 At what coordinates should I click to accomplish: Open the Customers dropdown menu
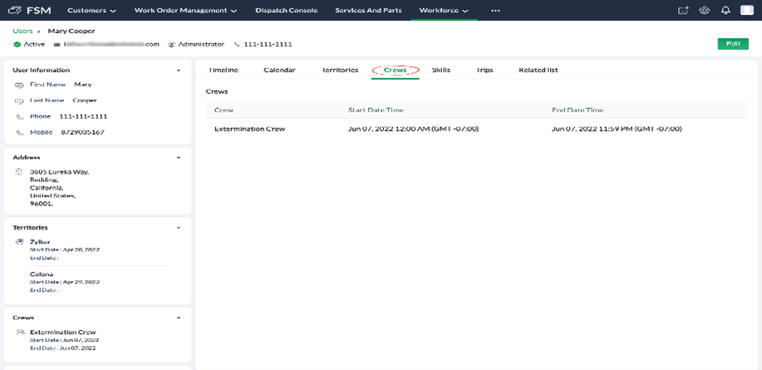(x=91, y=11)
